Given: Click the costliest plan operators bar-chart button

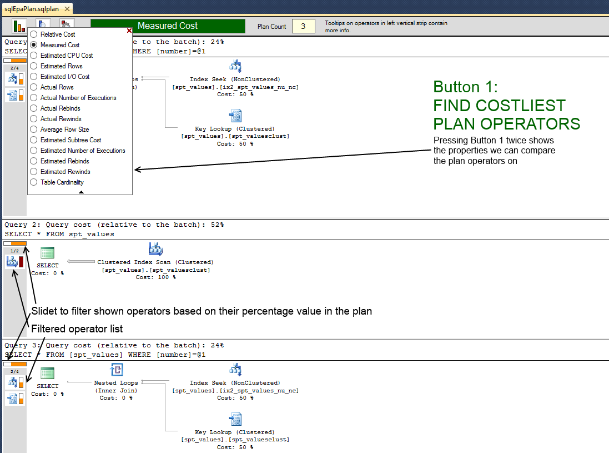Looking at the screenshot, I should (x=19, y=26).
